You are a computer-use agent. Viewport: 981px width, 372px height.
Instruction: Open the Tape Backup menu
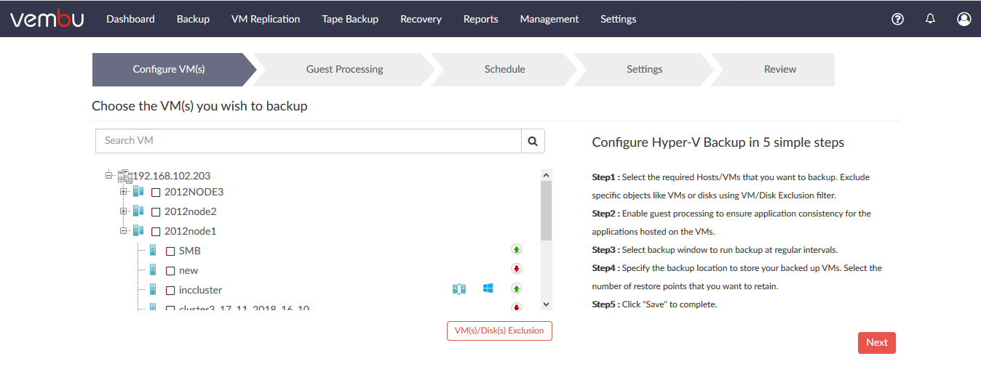[x=350, y=19]
